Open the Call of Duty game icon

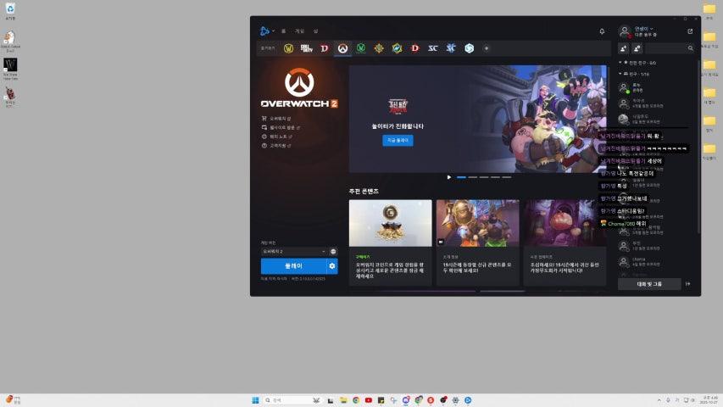(306, 48)
